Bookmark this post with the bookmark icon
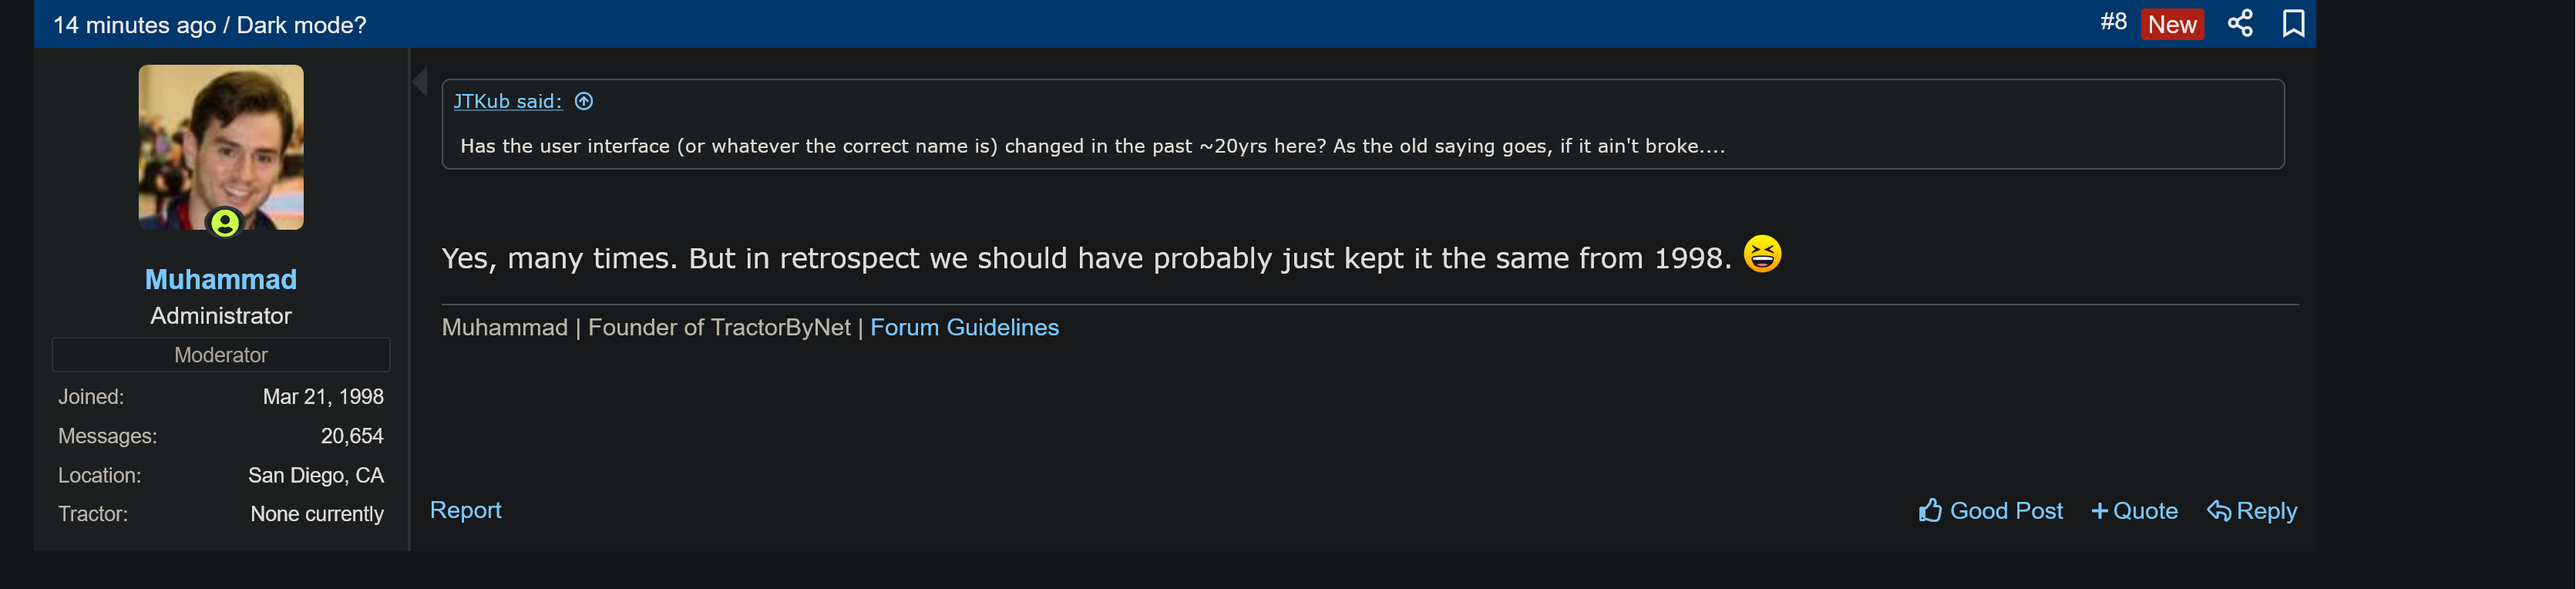Viewport: 2576px width, 589px height. [2293, 23]
